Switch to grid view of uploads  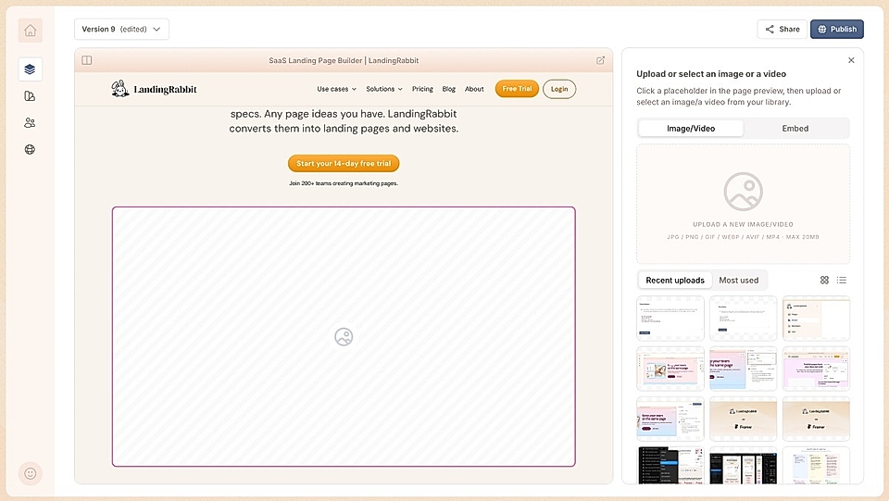pyautogui.click(x=824, y=280)
